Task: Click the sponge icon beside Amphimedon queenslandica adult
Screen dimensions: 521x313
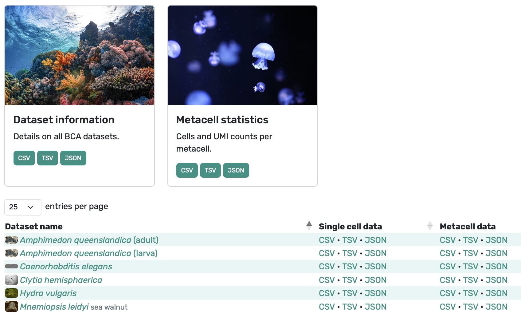Action: click(x=11, y=240)
